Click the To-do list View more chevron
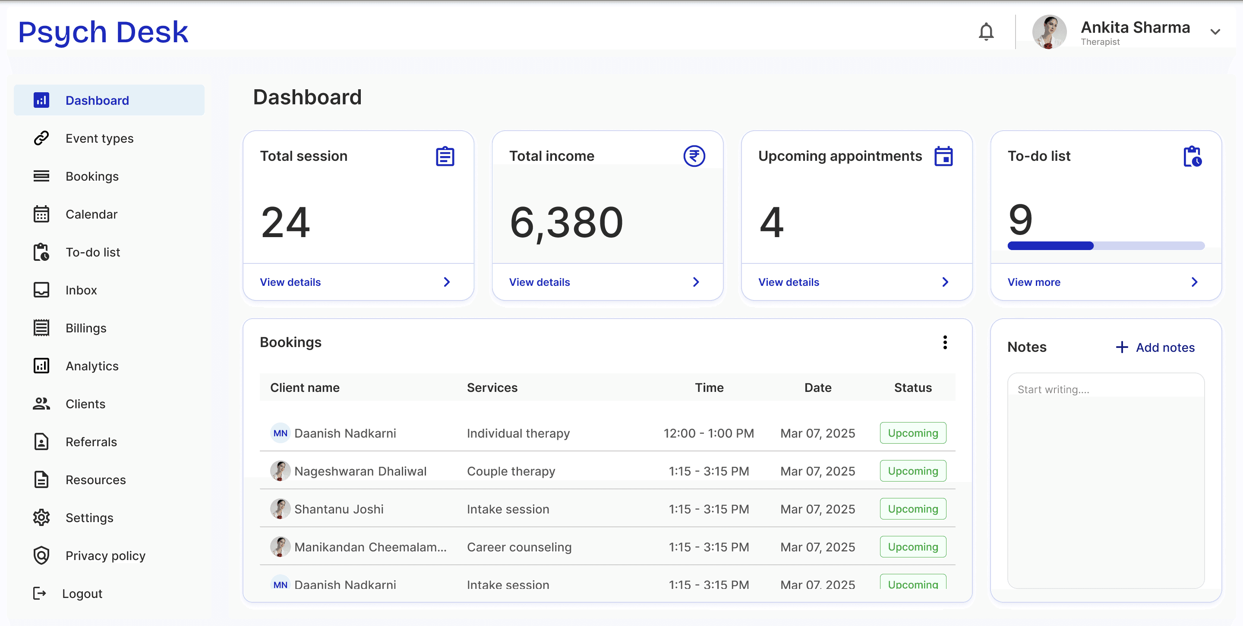The height and width of the screenshot is (626, 1243). tap(1194, 282)
